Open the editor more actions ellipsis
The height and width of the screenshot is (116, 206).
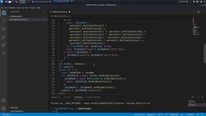click(202, 12)
